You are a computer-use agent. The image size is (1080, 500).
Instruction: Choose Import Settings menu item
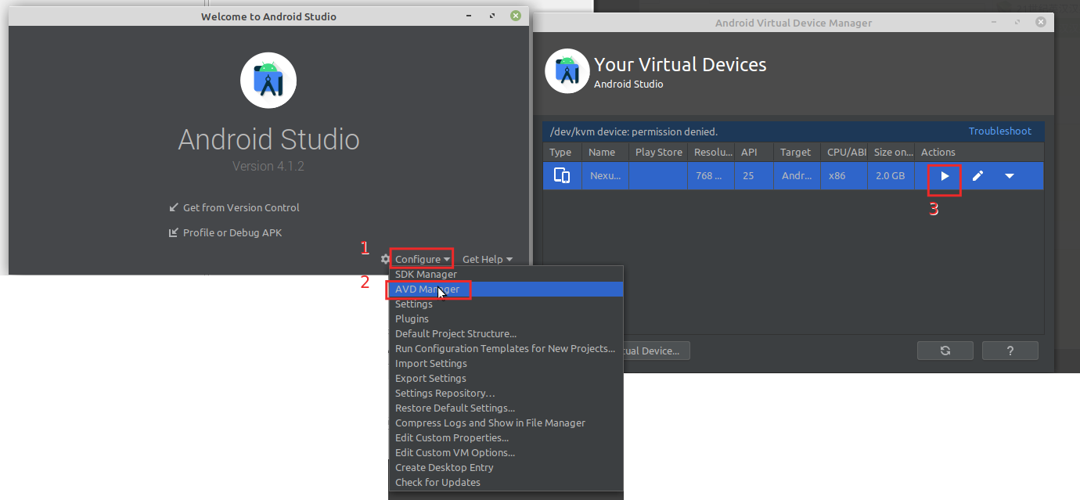pos(506,364)
